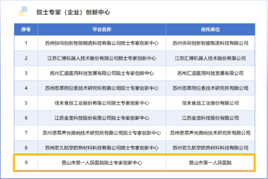Screen dimensions: 268x179
Task: Select 佳禾食品工业股份有限公司 in the 依托单位 column
Action: tap(210, 103)
